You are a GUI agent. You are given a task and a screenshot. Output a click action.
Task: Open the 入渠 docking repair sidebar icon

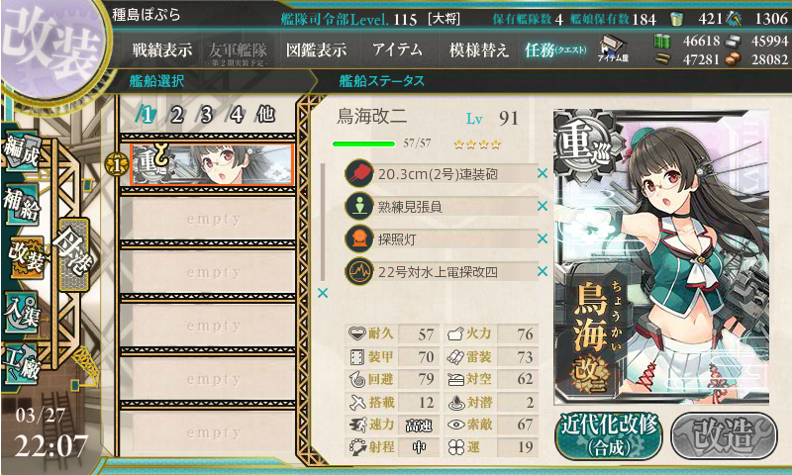[x=21, y=313]
